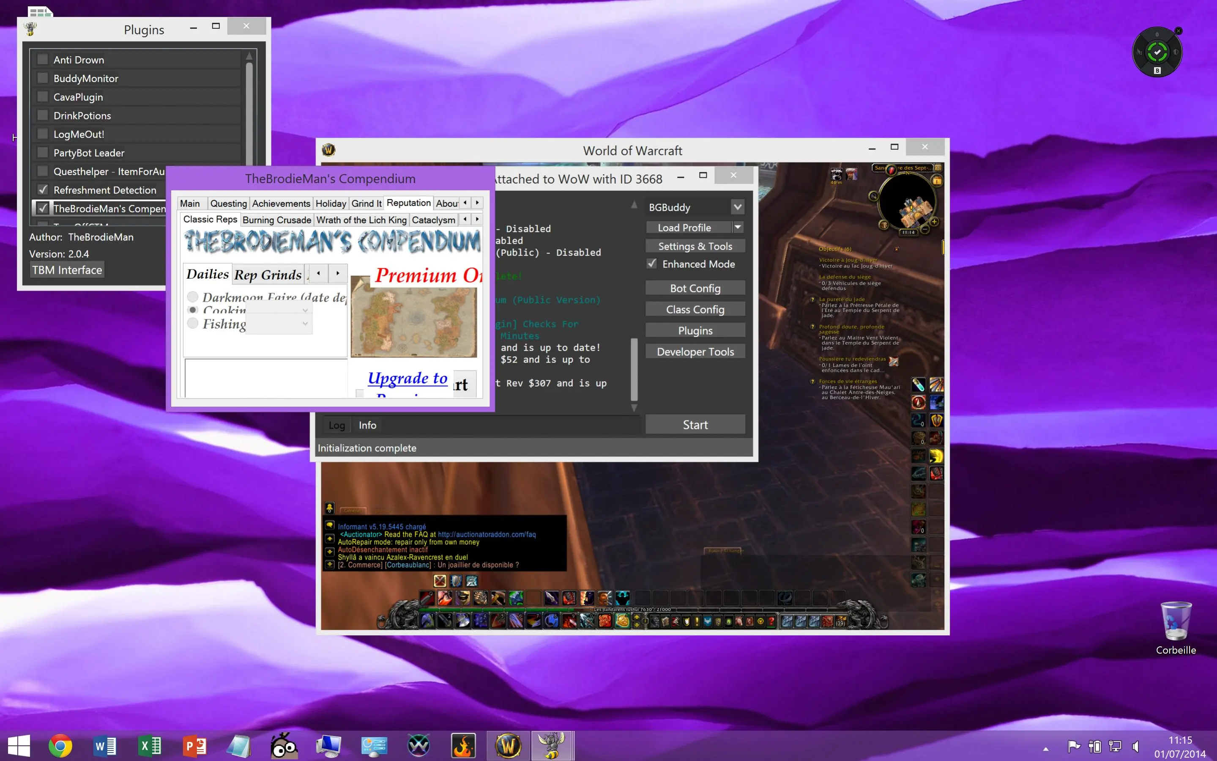Switch to the Questing tab
Screen dimensions: 1217x761
(x=228, y=203)
